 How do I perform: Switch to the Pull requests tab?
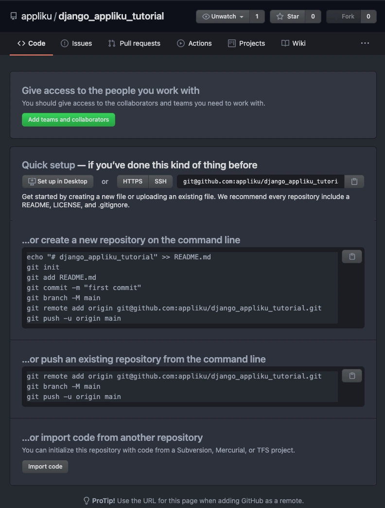point(134,43)
